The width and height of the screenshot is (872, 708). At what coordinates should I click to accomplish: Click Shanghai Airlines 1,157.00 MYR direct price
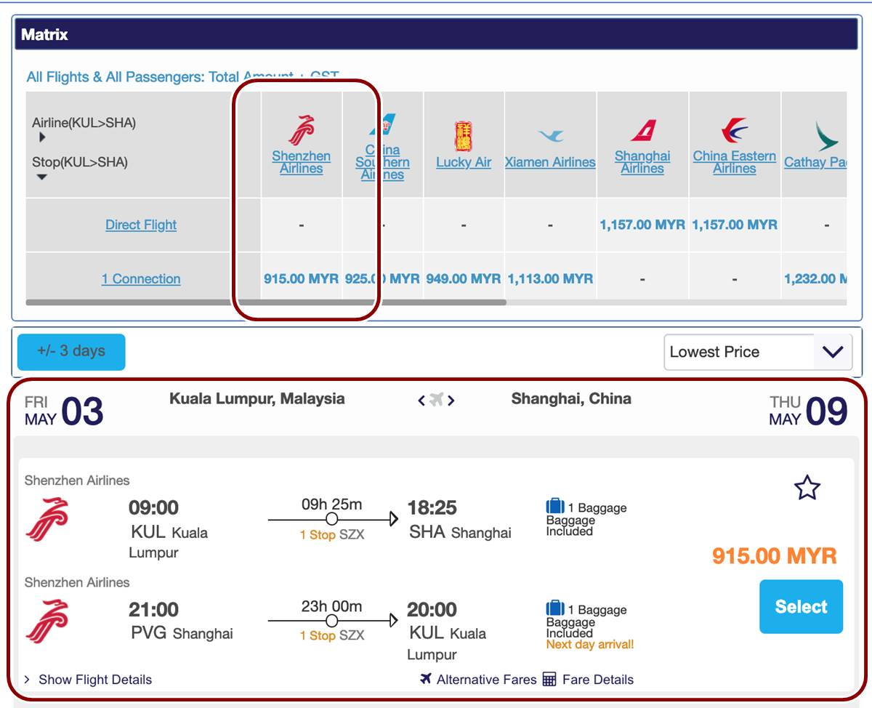(x=642, y=225)
